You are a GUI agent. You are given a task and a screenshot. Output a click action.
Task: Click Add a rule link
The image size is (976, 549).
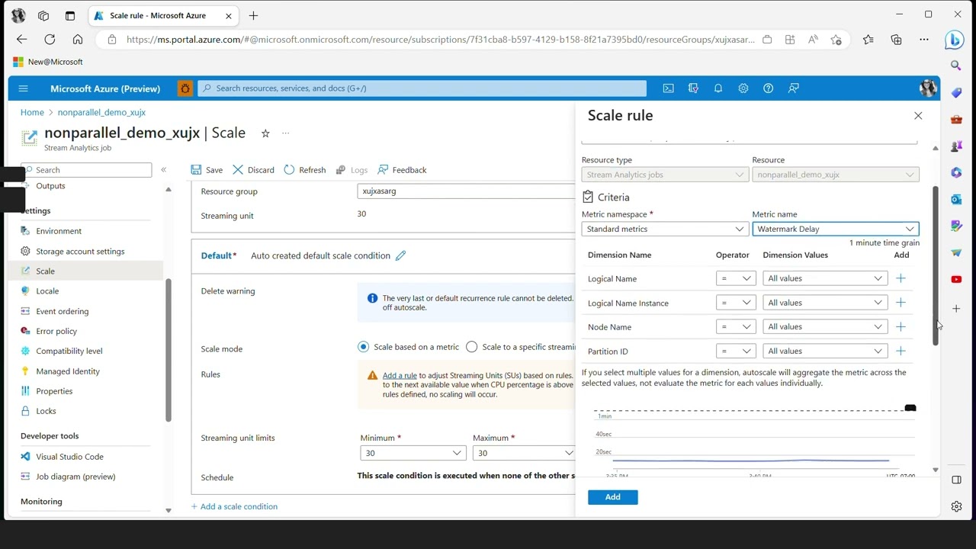400,375
